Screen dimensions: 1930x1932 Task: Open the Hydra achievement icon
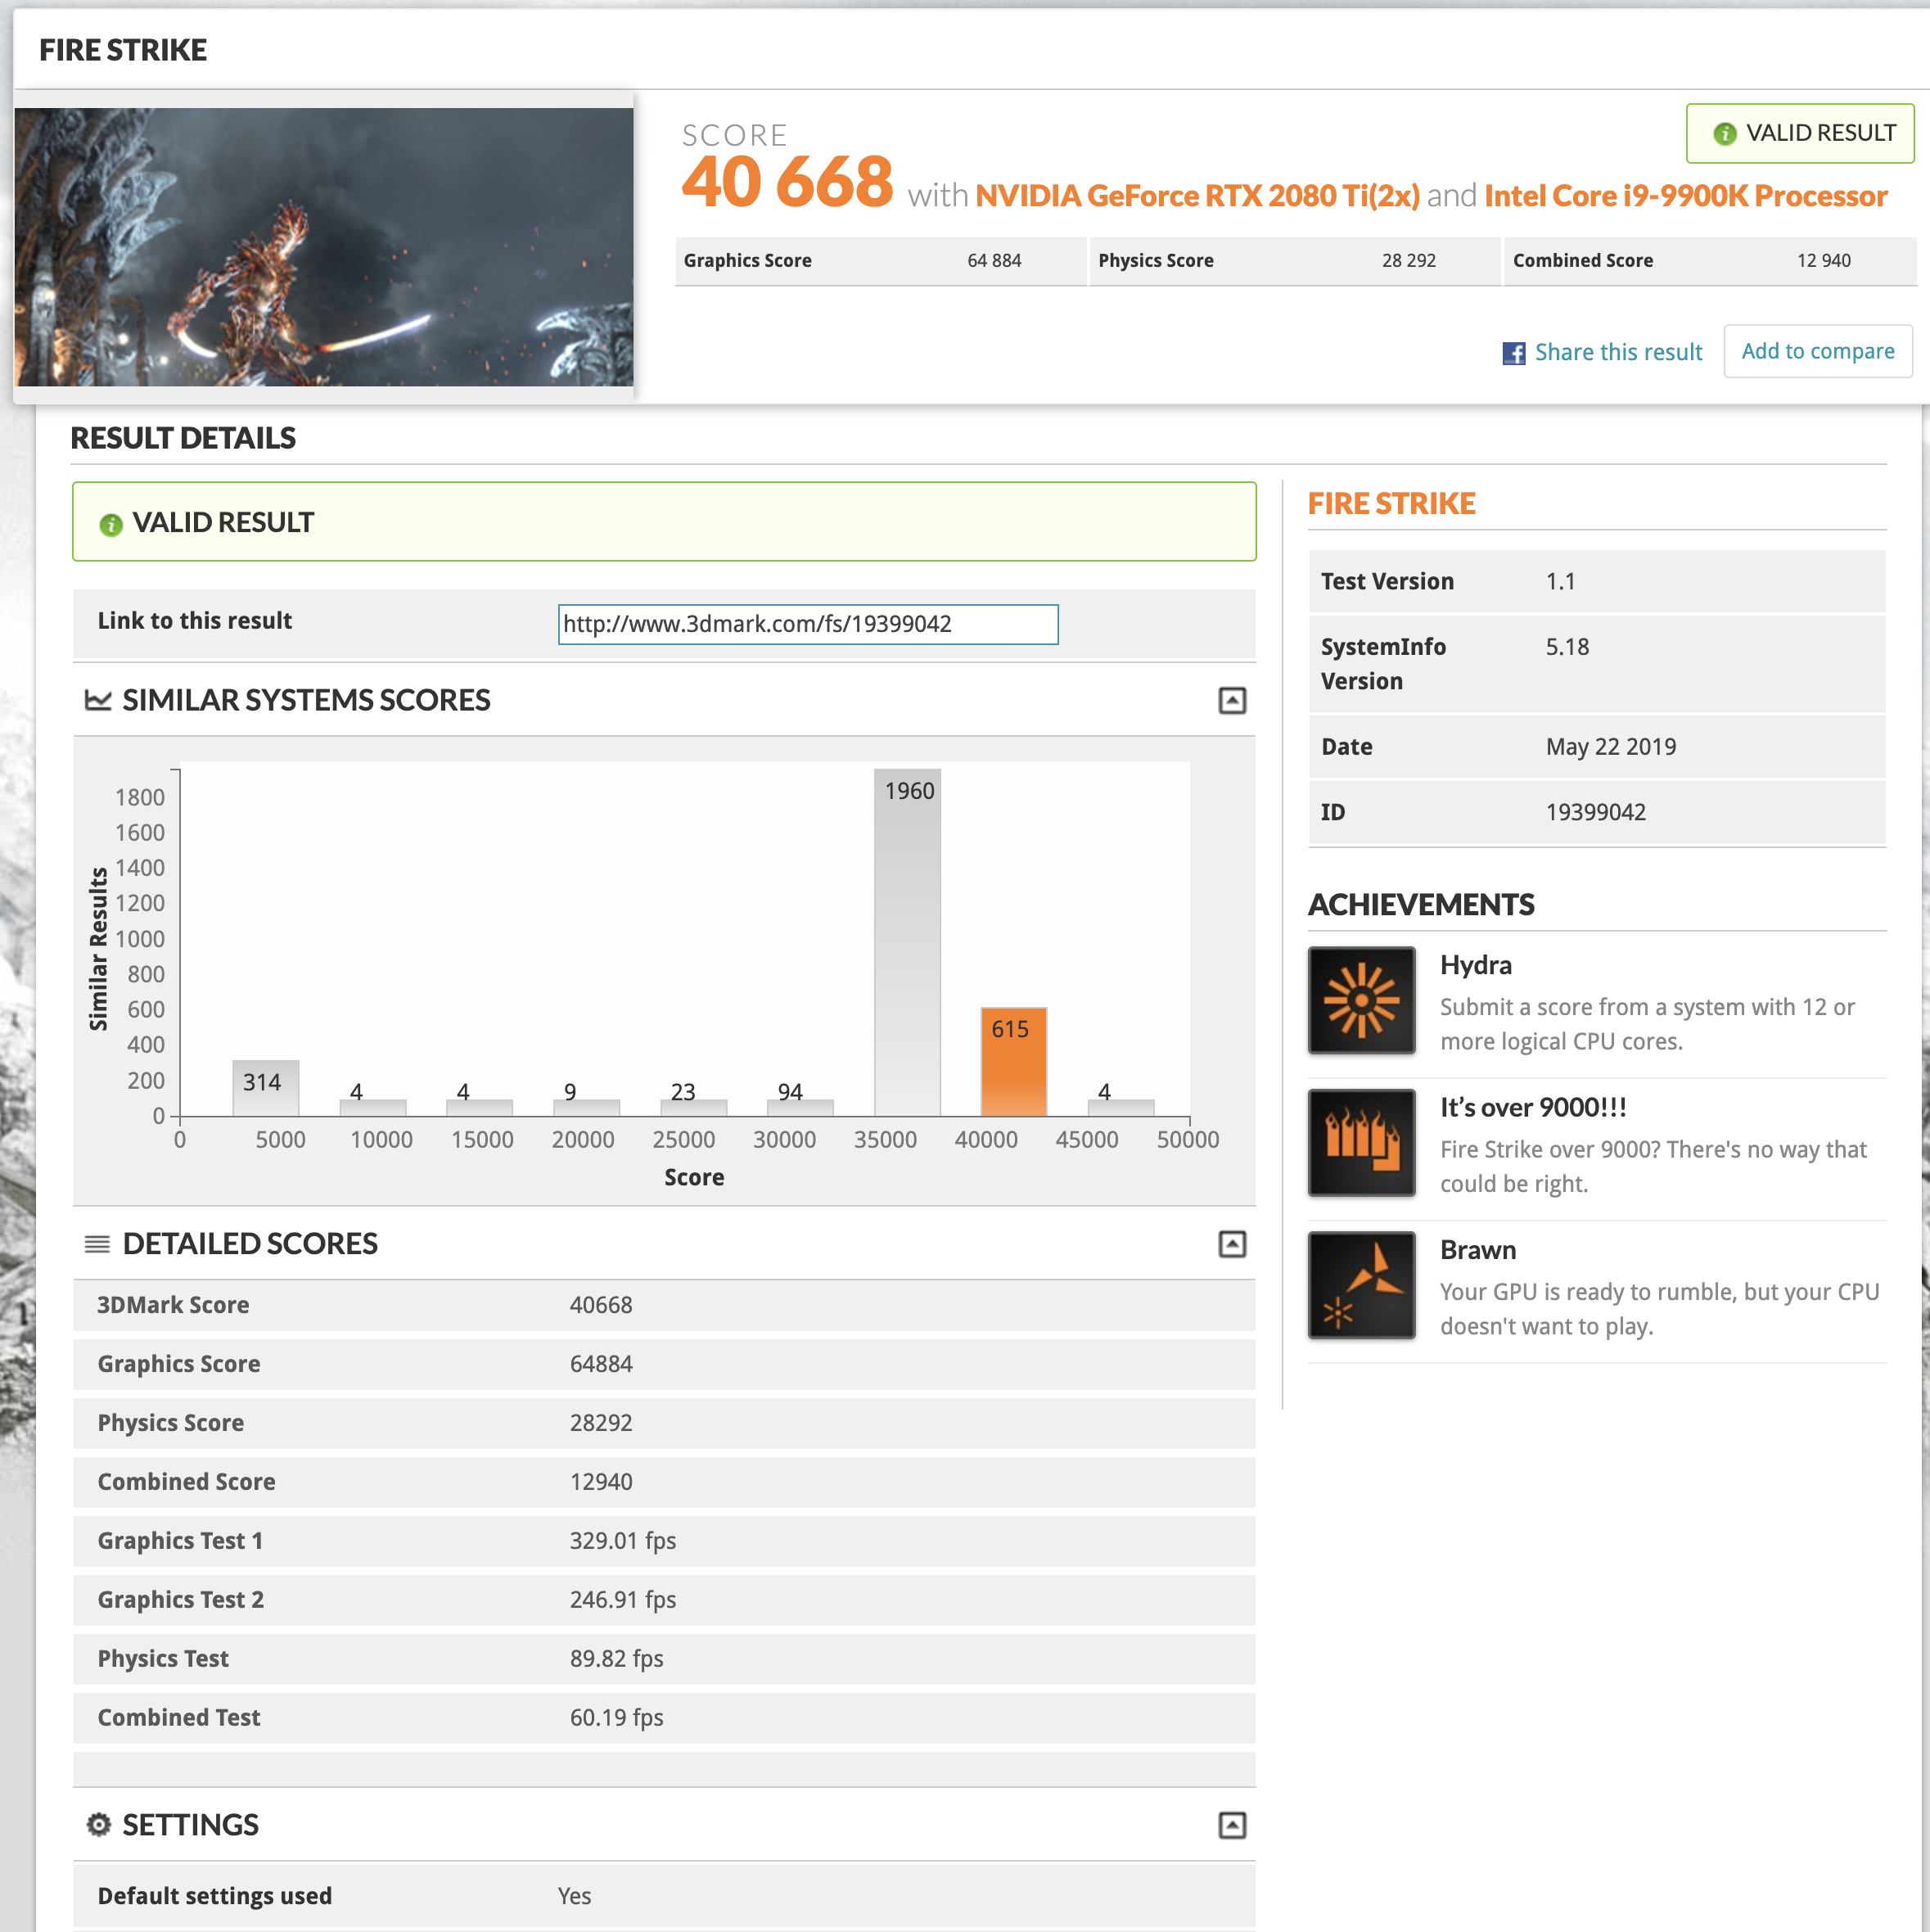tap(1361, 1000)
